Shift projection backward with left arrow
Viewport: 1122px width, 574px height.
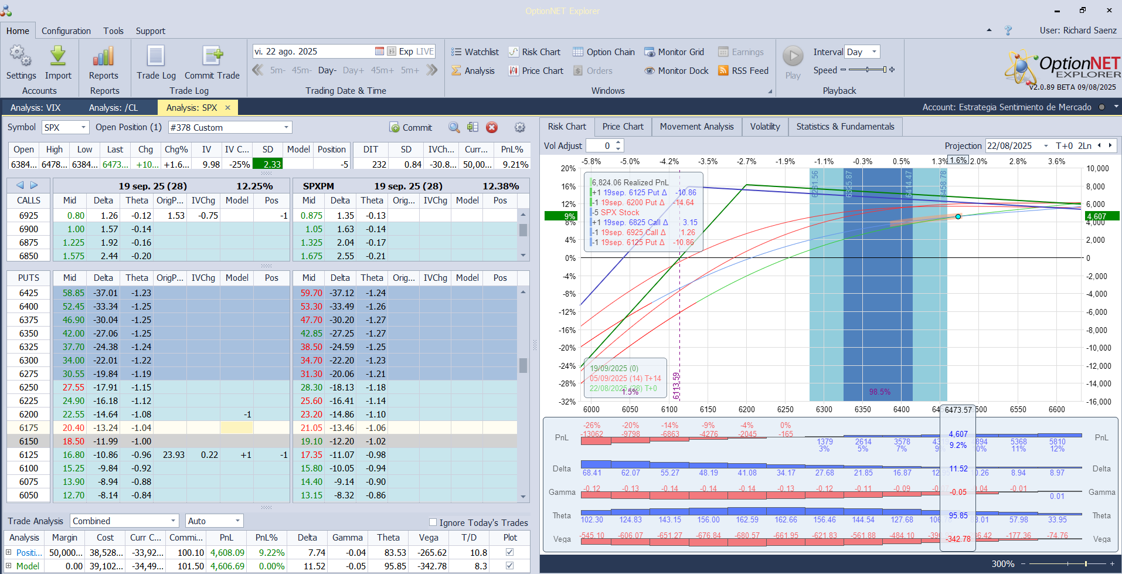[1099, 145]
